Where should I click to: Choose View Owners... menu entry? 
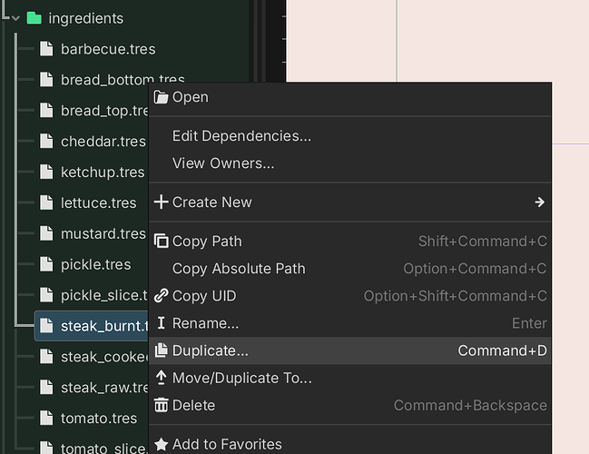coord(350,163)
